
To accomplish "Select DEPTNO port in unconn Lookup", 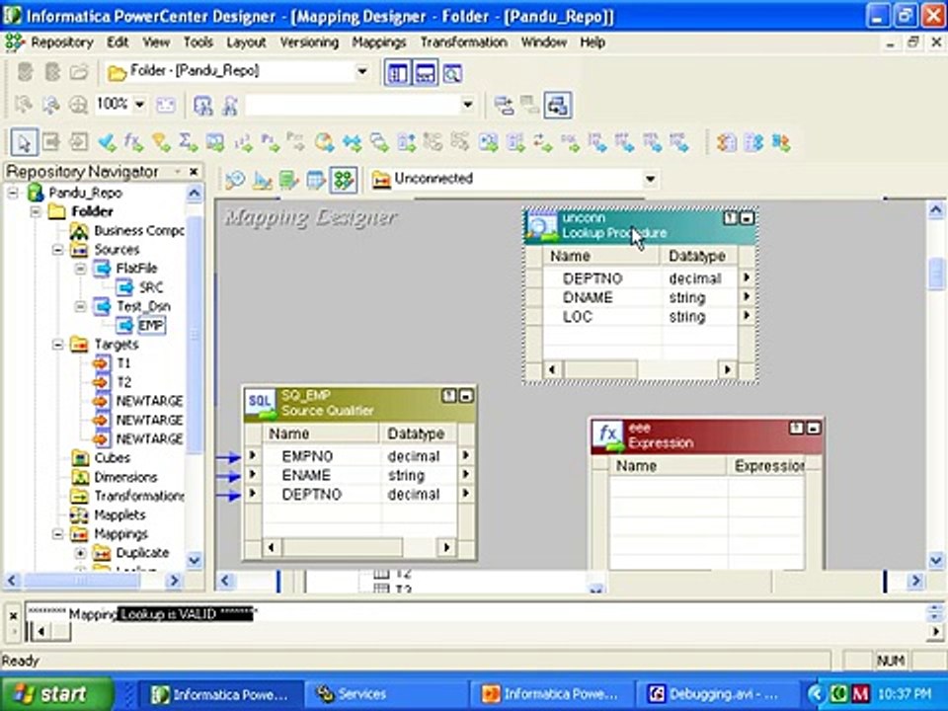I will click(592, 278).
